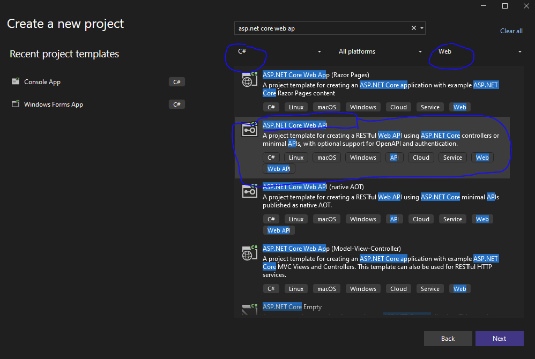Clear the search text with the X icon
Viewport: 535px width, 359px height.
pos(413,28)
